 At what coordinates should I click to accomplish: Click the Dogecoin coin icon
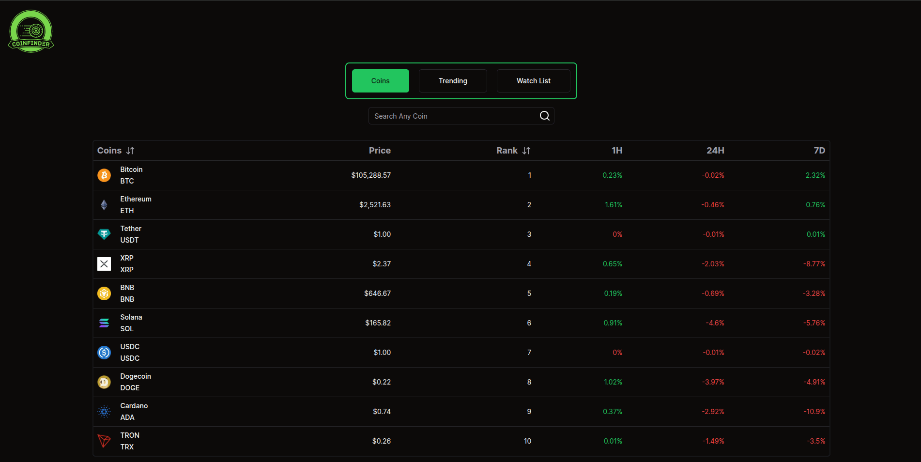point(104,382)
